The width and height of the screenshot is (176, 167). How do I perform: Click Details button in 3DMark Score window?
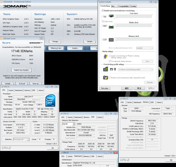[x=8, y=83]
